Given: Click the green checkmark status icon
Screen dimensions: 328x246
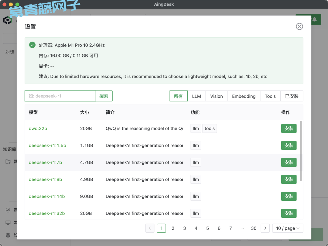Looking at the screenshot, I should [32, 45].
